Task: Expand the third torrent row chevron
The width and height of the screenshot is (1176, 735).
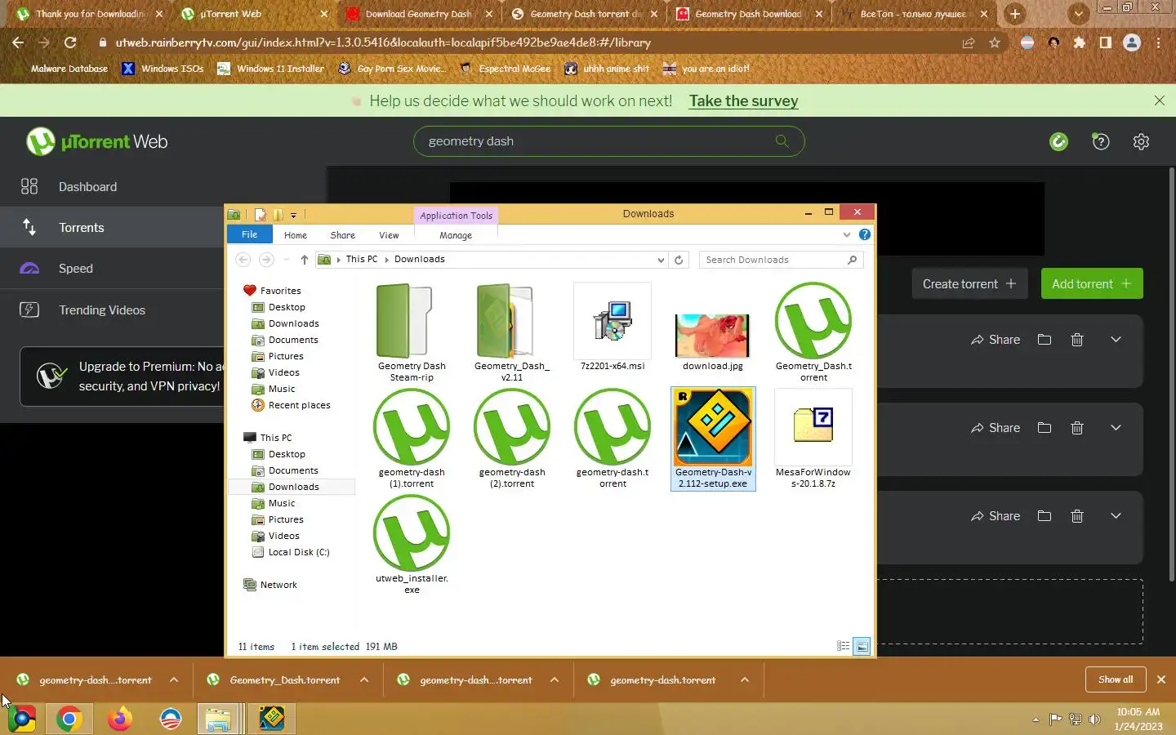Action: point(1116,516)
